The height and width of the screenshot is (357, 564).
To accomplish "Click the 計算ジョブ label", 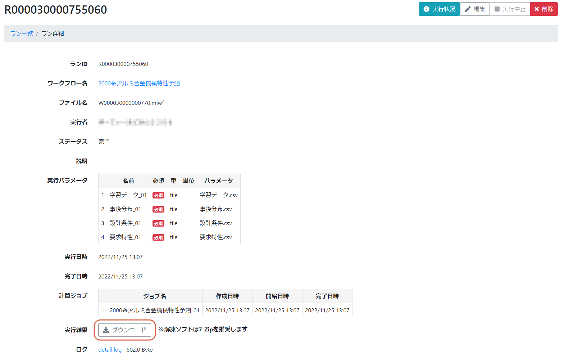I will click(73, 296).
